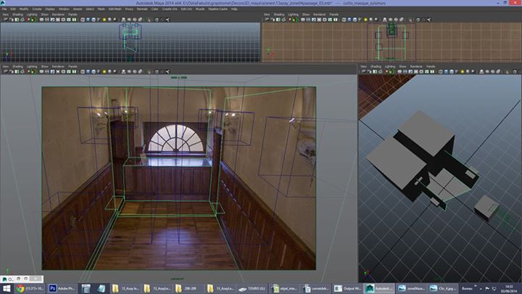
Task: Open the Create menu in the main menu bar
Action: click(36, 9)
